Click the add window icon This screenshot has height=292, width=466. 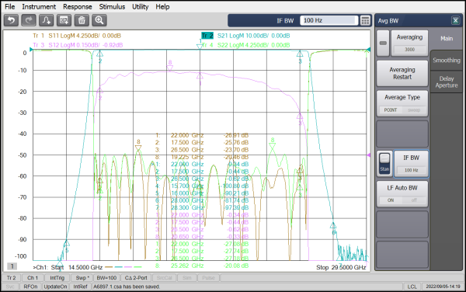pyautogui.click(x=64, y=20)
